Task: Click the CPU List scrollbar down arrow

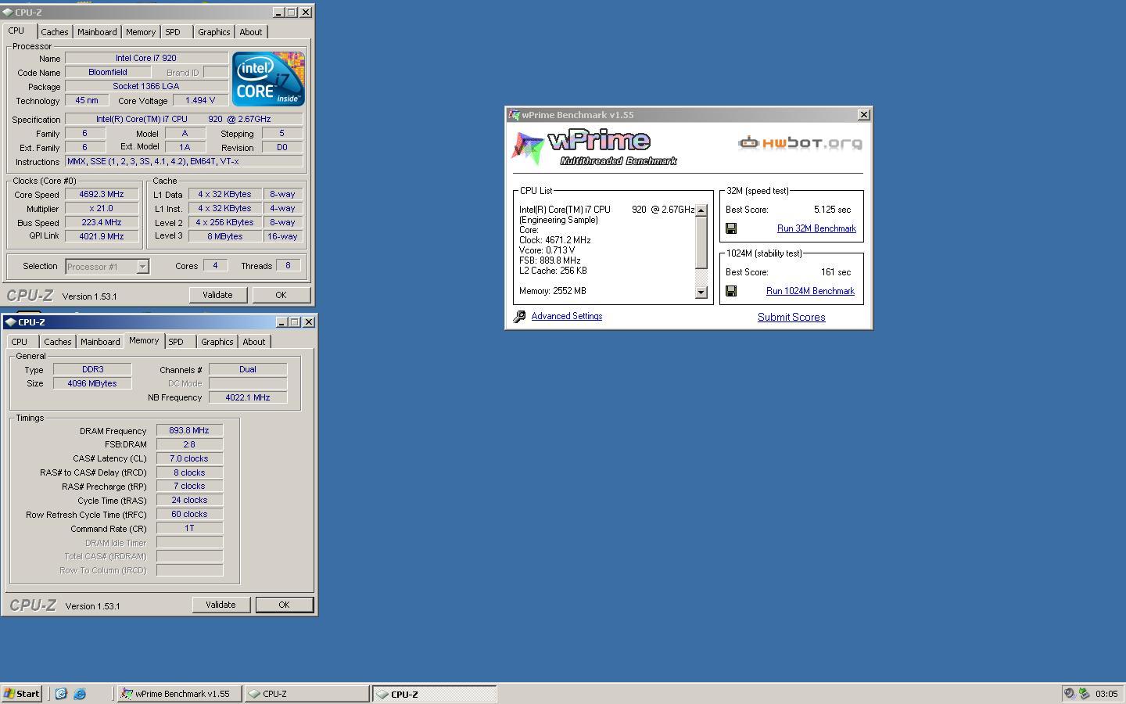Action: pyautogui.click(x=701, y=292)
